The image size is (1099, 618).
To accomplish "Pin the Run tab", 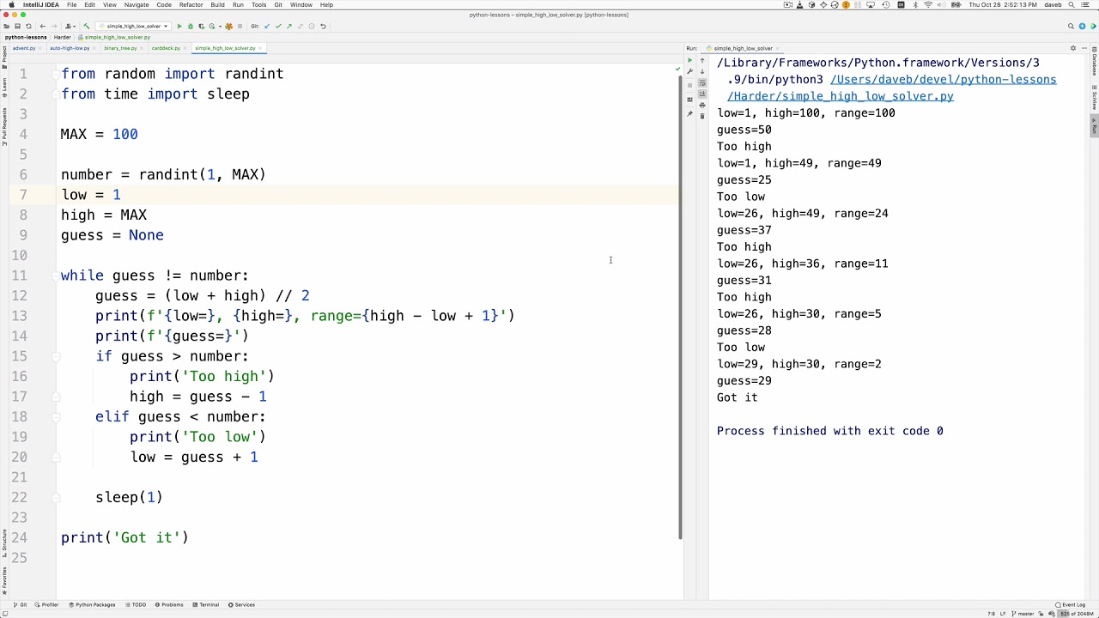I will [x=689, y=113].
